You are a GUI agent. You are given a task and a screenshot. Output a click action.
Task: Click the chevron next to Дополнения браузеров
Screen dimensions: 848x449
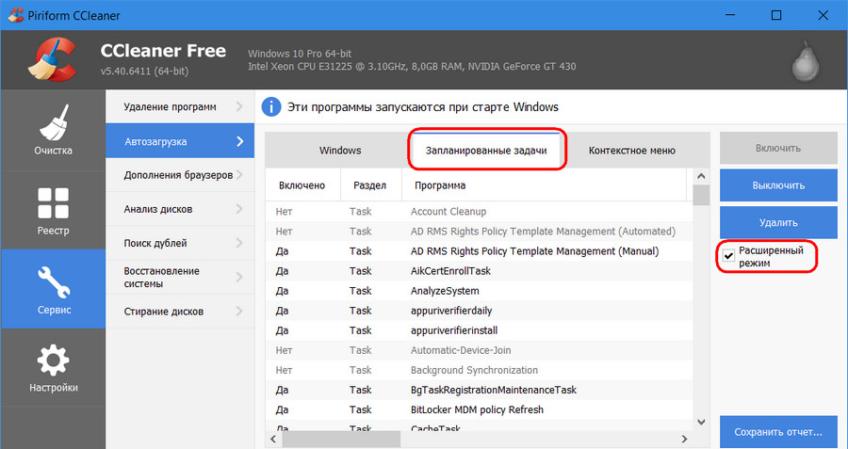[239, 174]
